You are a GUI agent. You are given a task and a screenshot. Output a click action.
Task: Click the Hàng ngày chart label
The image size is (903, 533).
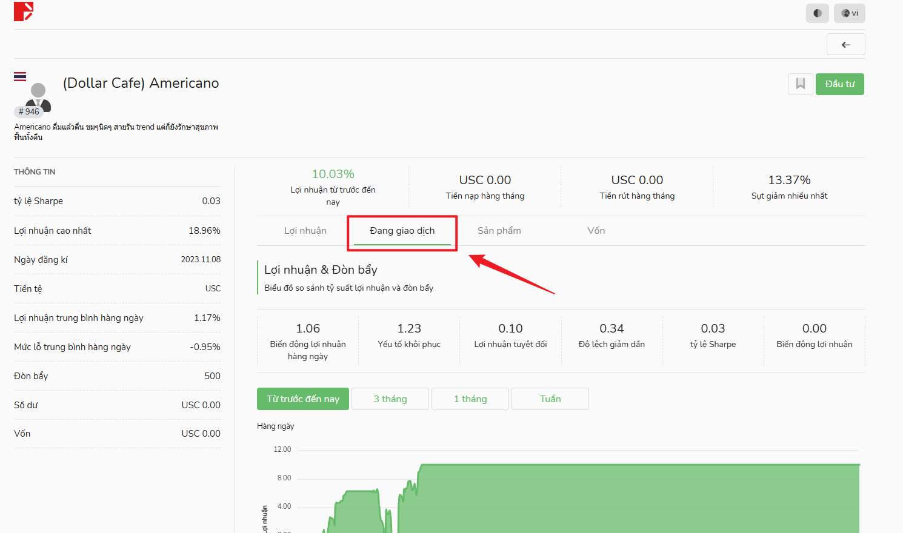[275, 426]
